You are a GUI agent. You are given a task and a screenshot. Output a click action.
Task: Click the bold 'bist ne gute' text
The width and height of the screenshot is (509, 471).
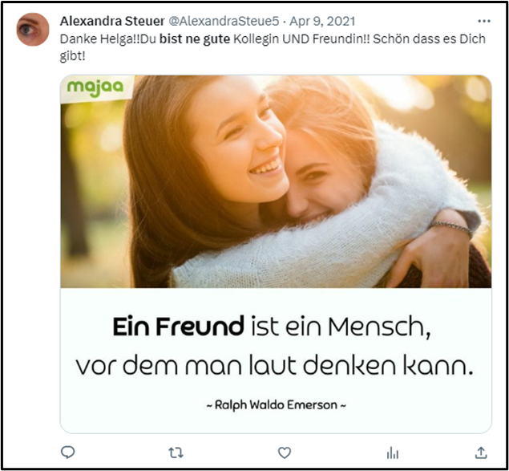tap(195, 39)
